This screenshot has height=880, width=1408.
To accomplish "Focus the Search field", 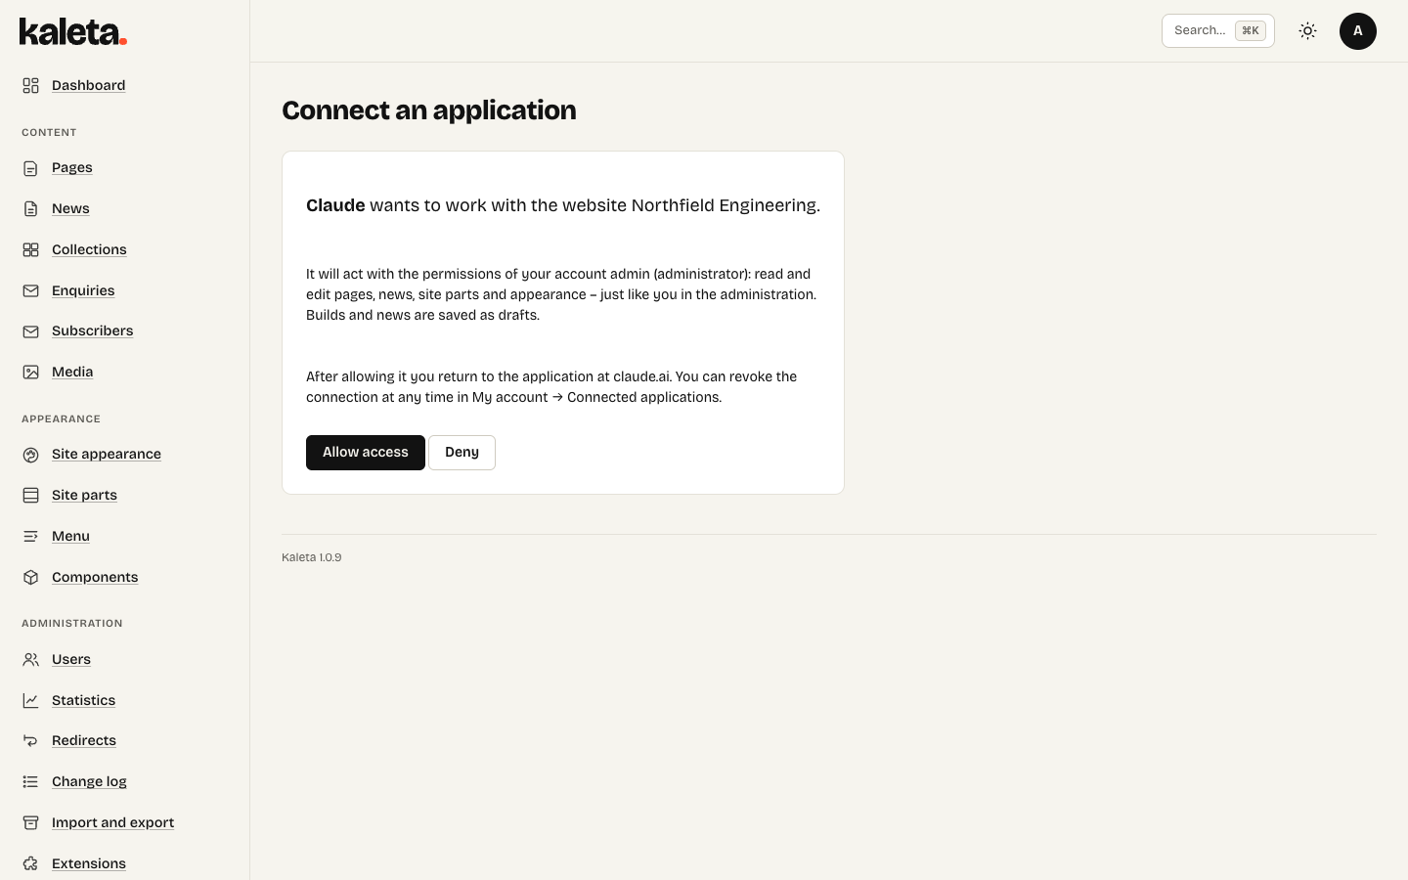I will pos(1218,31).
